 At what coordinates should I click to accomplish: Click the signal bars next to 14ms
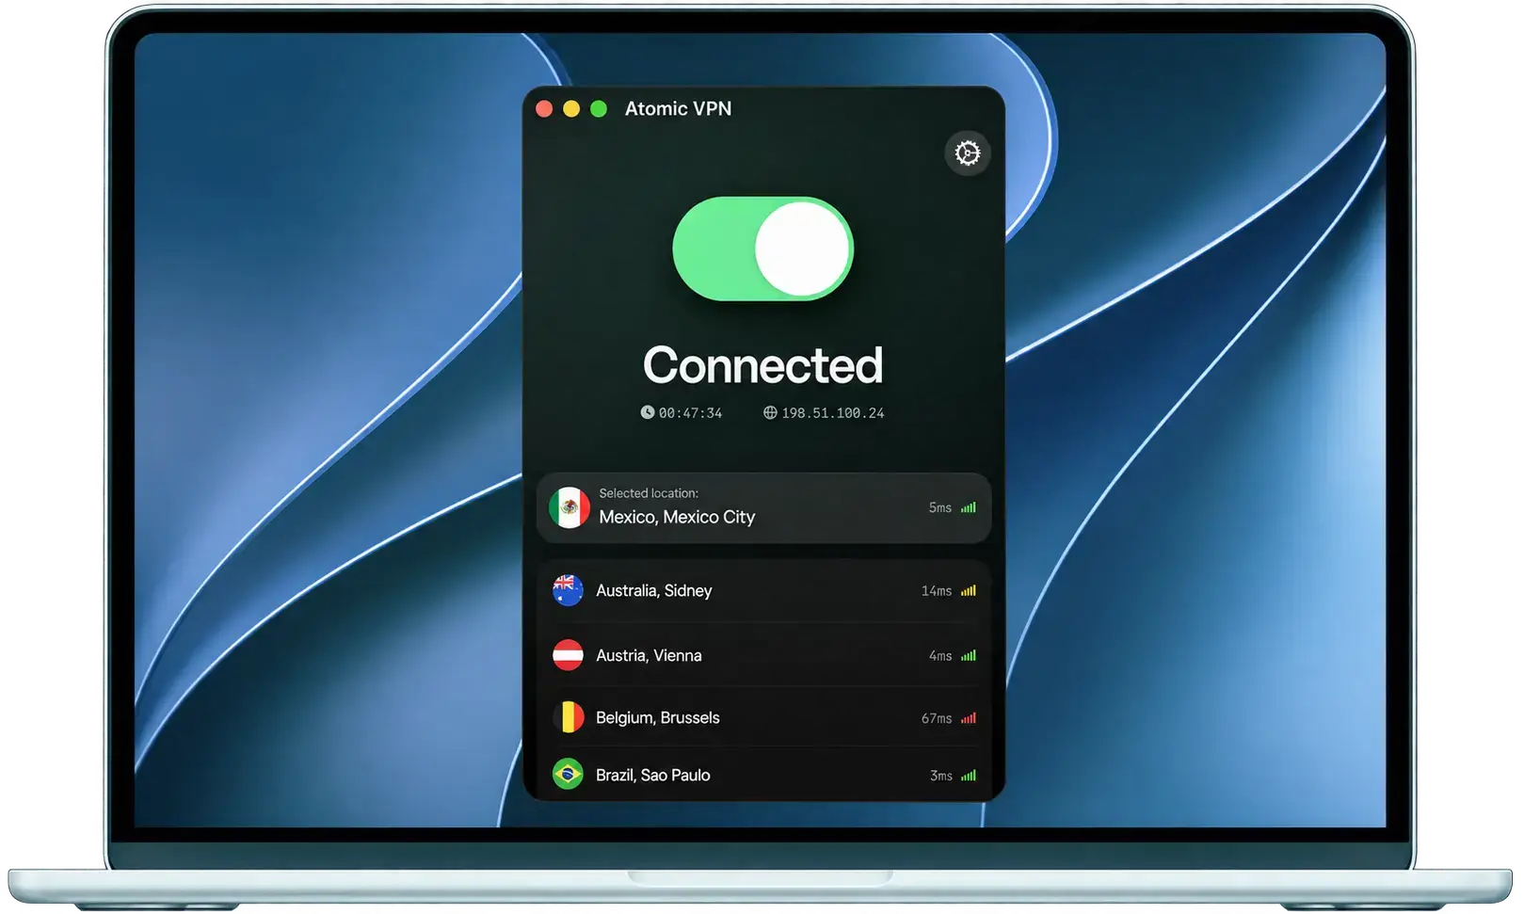[969, 591]
